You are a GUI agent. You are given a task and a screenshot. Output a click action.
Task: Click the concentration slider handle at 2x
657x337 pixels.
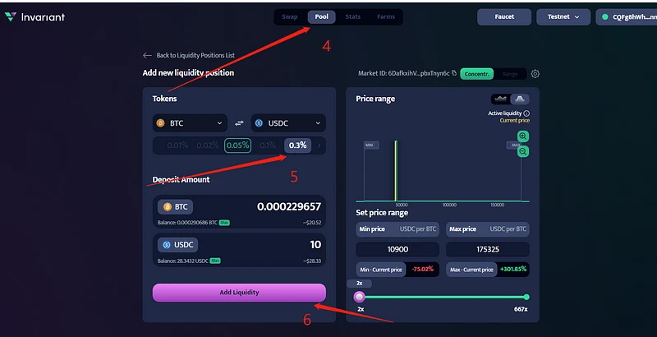tap(359, 298)
